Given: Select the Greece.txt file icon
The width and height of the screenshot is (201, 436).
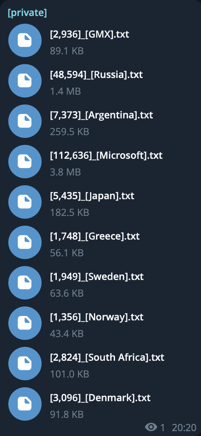Looking at the screenshot, I should click(x=25, y=242).
